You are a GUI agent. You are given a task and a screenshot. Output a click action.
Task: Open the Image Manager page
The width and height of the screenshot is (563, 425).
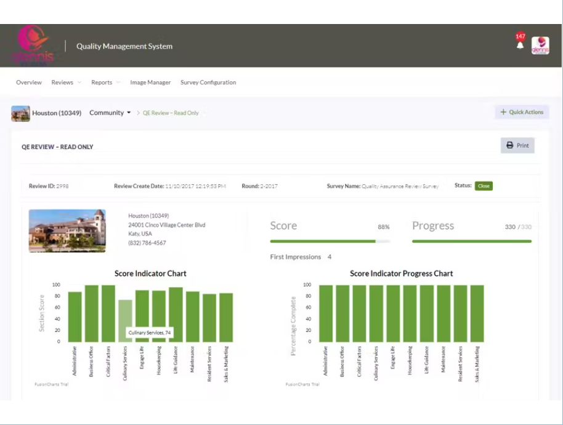pyautogui.click(x=150, y=82)
